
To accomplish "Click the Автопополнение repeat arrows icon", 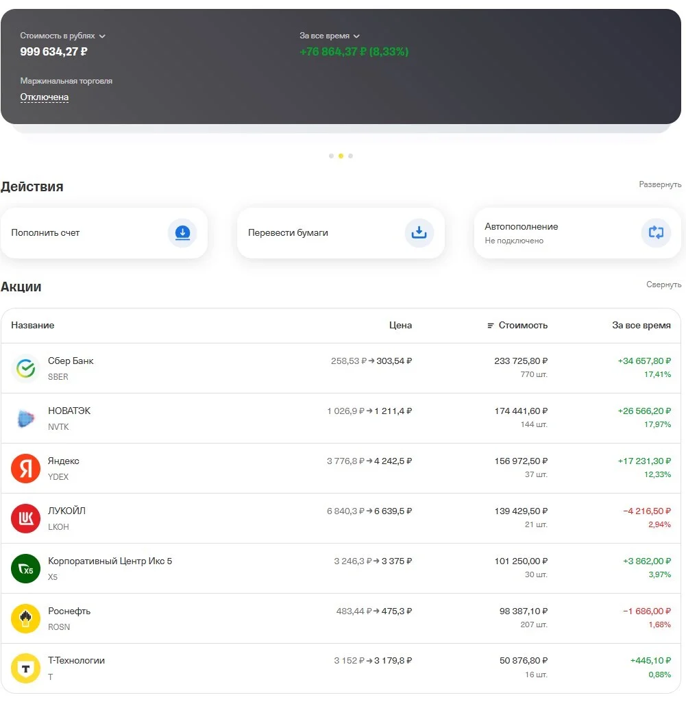I will (x=656, y=232).
